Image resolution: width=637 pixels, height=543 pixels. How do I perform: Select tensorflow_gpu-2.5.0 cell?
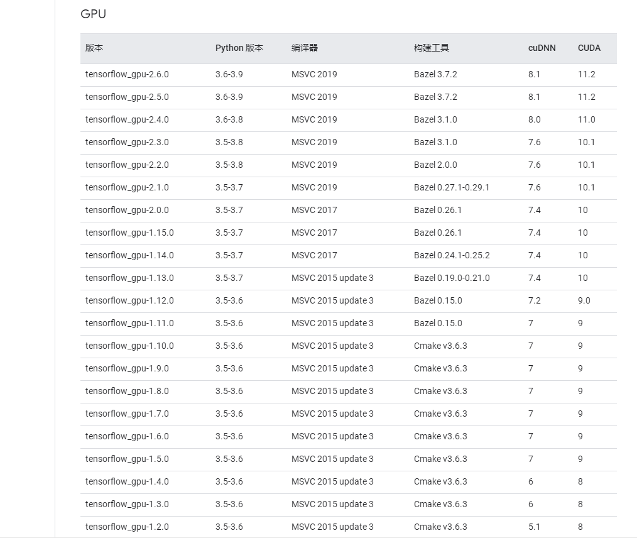127,97
